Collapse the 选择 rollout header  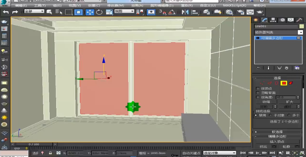click(277, 78)
